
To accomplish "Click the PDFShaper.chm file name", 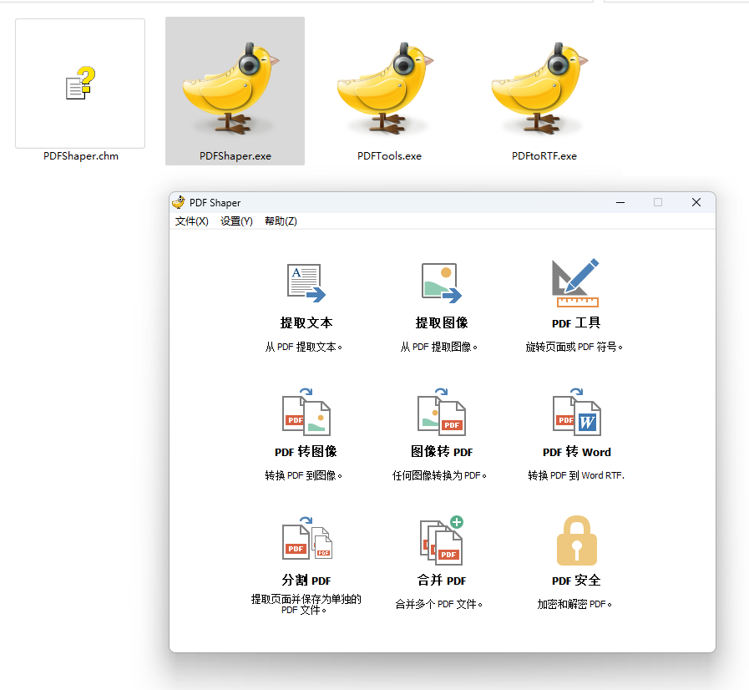I will point(81,155).
